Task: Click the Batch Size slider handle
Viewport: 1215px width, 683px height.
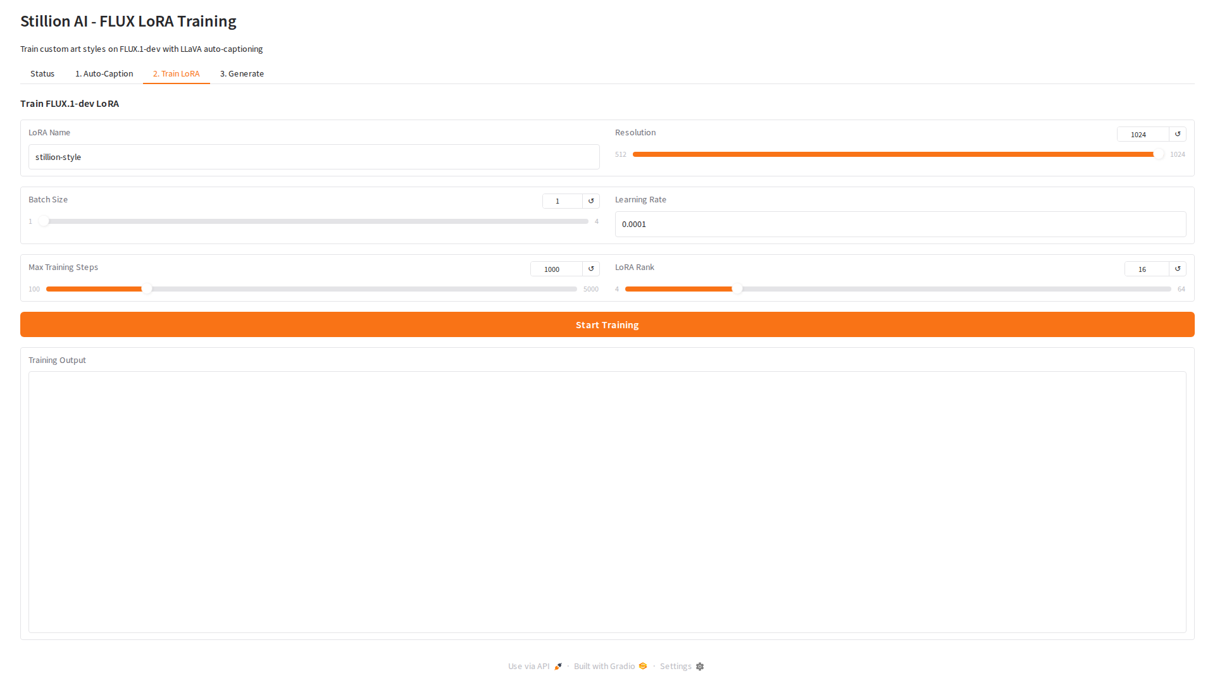Action: [x=44, y=221]
